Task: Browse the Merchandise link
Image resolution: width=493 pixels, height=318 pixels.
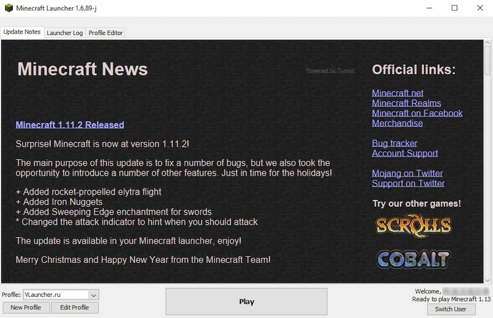Action: point(397,123)
